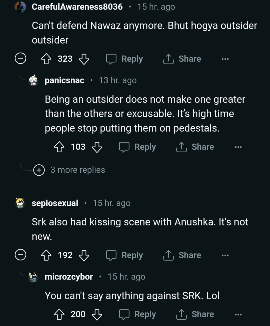Image resolution: width=270 pixels, height=326 pixels.
Task: Upvote panicsnac's comment about outsiders
Action: click(59, 147)
